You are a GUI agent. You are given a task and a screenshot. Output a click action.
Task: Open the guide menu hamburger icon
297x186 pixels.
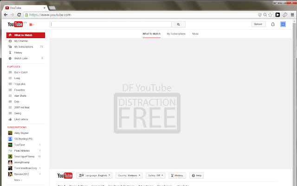click(31, 25)
